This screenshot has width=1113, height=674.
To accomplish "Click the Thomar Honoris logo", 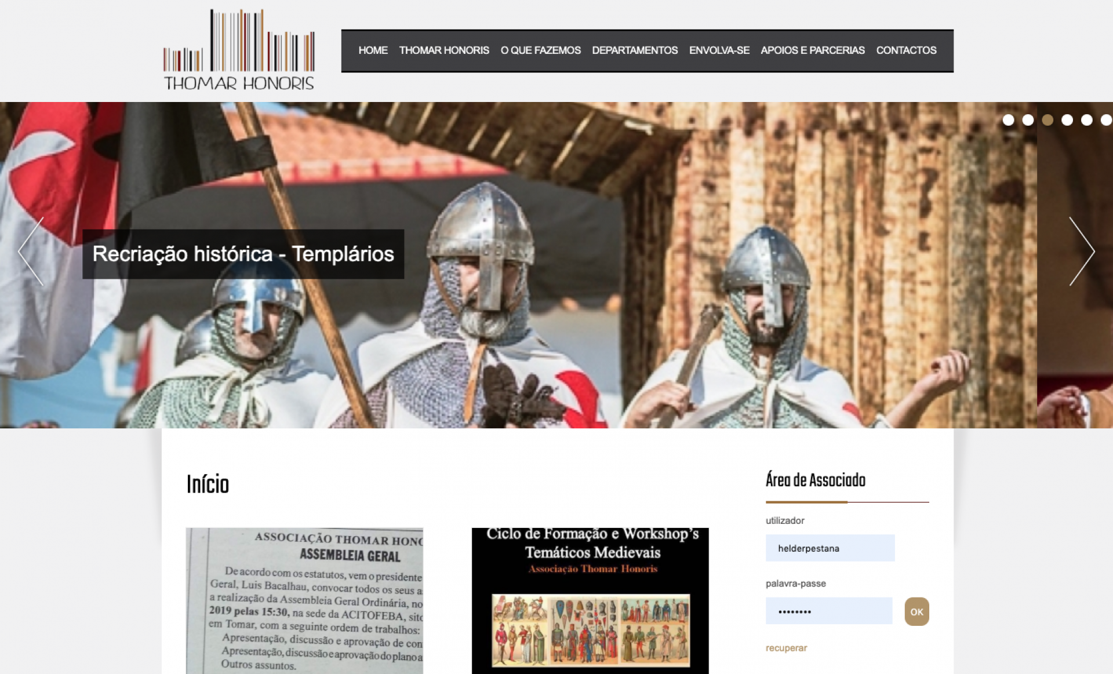I will click(x=239, y=50).
